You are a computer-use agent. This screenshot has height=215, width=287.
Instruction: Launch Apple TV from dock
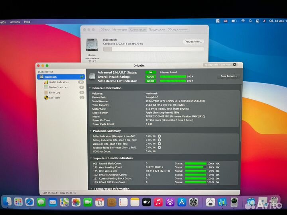(147, 202)
